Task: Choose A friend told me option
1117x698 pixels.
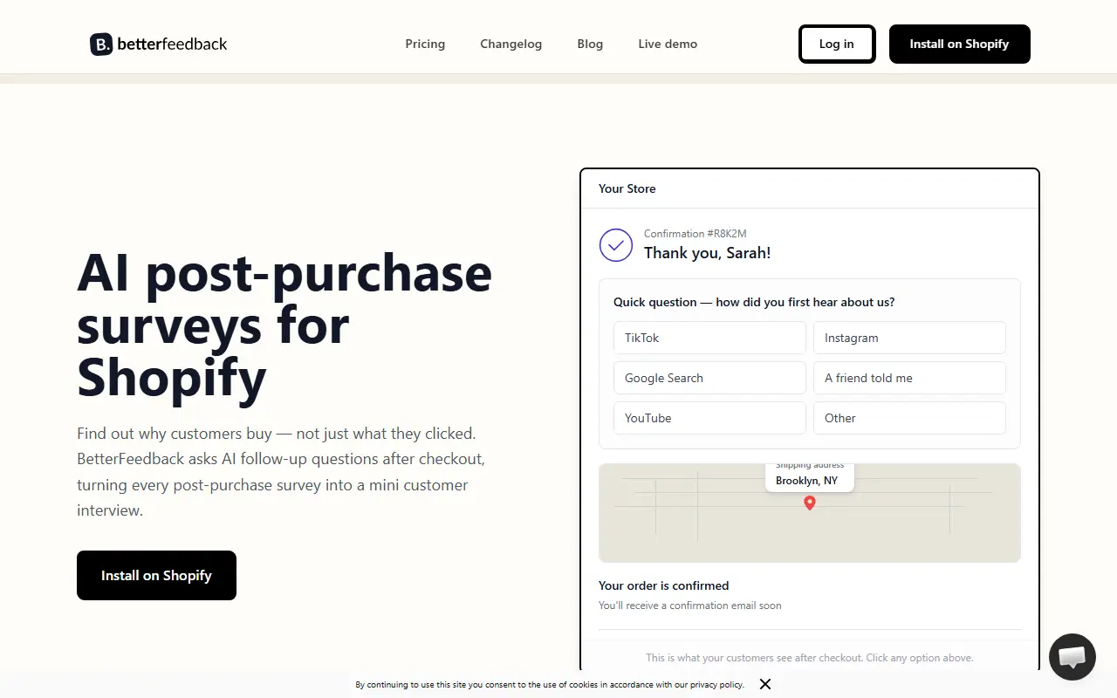Action: point(909,378)
